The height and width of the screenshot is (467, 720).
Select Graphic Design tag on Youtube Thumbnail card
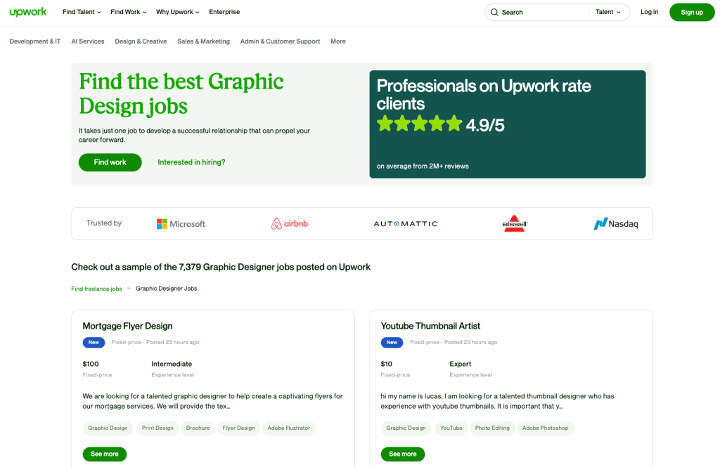(406, 428)
